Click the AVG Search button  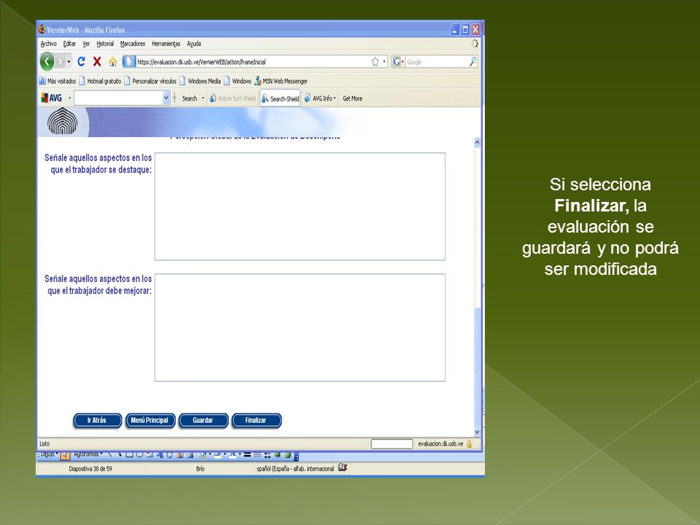190,98
